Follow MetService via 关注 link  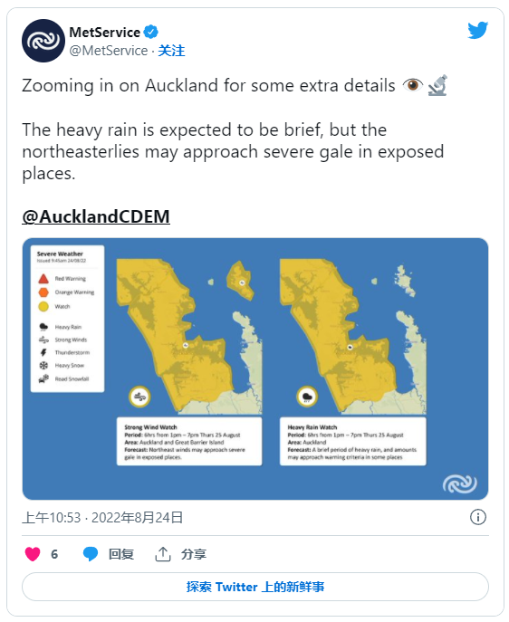tap(171, 51)
